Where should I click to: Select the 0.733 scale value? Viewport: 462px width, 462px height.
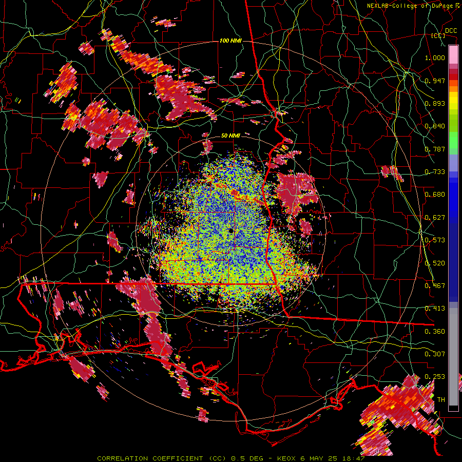tap(435, 171)
